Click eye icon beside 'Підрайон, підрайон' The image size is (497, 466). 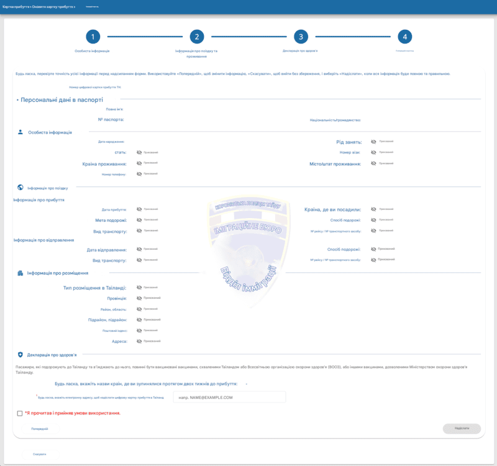pos(139,320)
